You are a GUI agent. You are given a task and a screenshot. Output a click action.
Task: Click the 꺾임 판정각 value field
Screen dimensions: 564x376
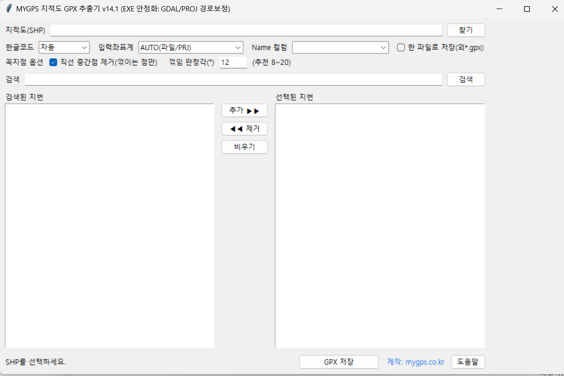click(233, 63)
